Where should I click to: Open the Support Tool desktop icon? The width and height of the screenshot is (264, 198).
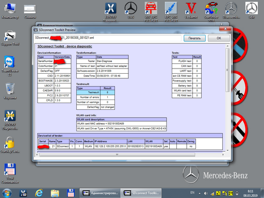[10, 38]
